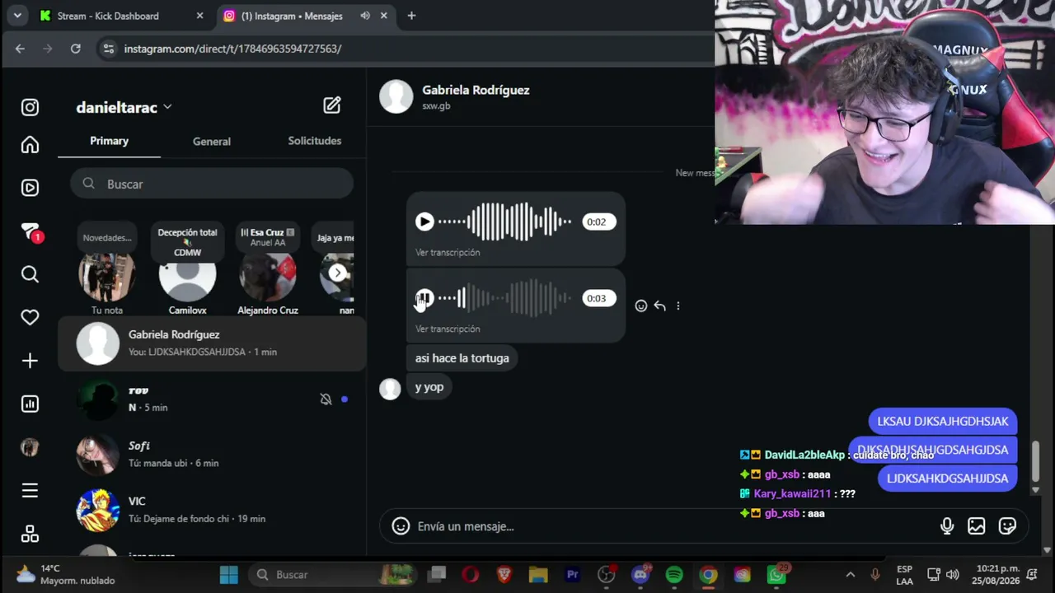This screenshot has height=593, width=1055.
Task: Open the emoji picker in message box
Action: click(401, 526)
